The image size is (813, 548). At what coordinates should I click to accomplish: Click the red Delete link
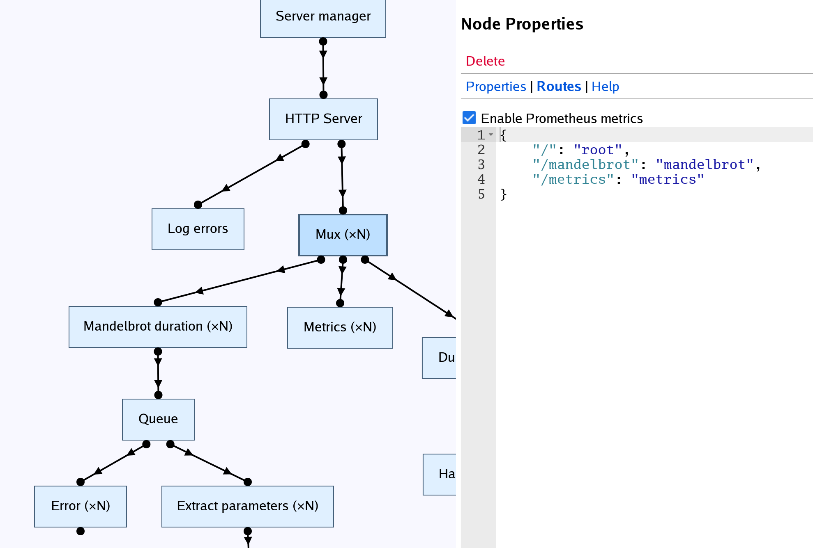[x=485, y=61]
